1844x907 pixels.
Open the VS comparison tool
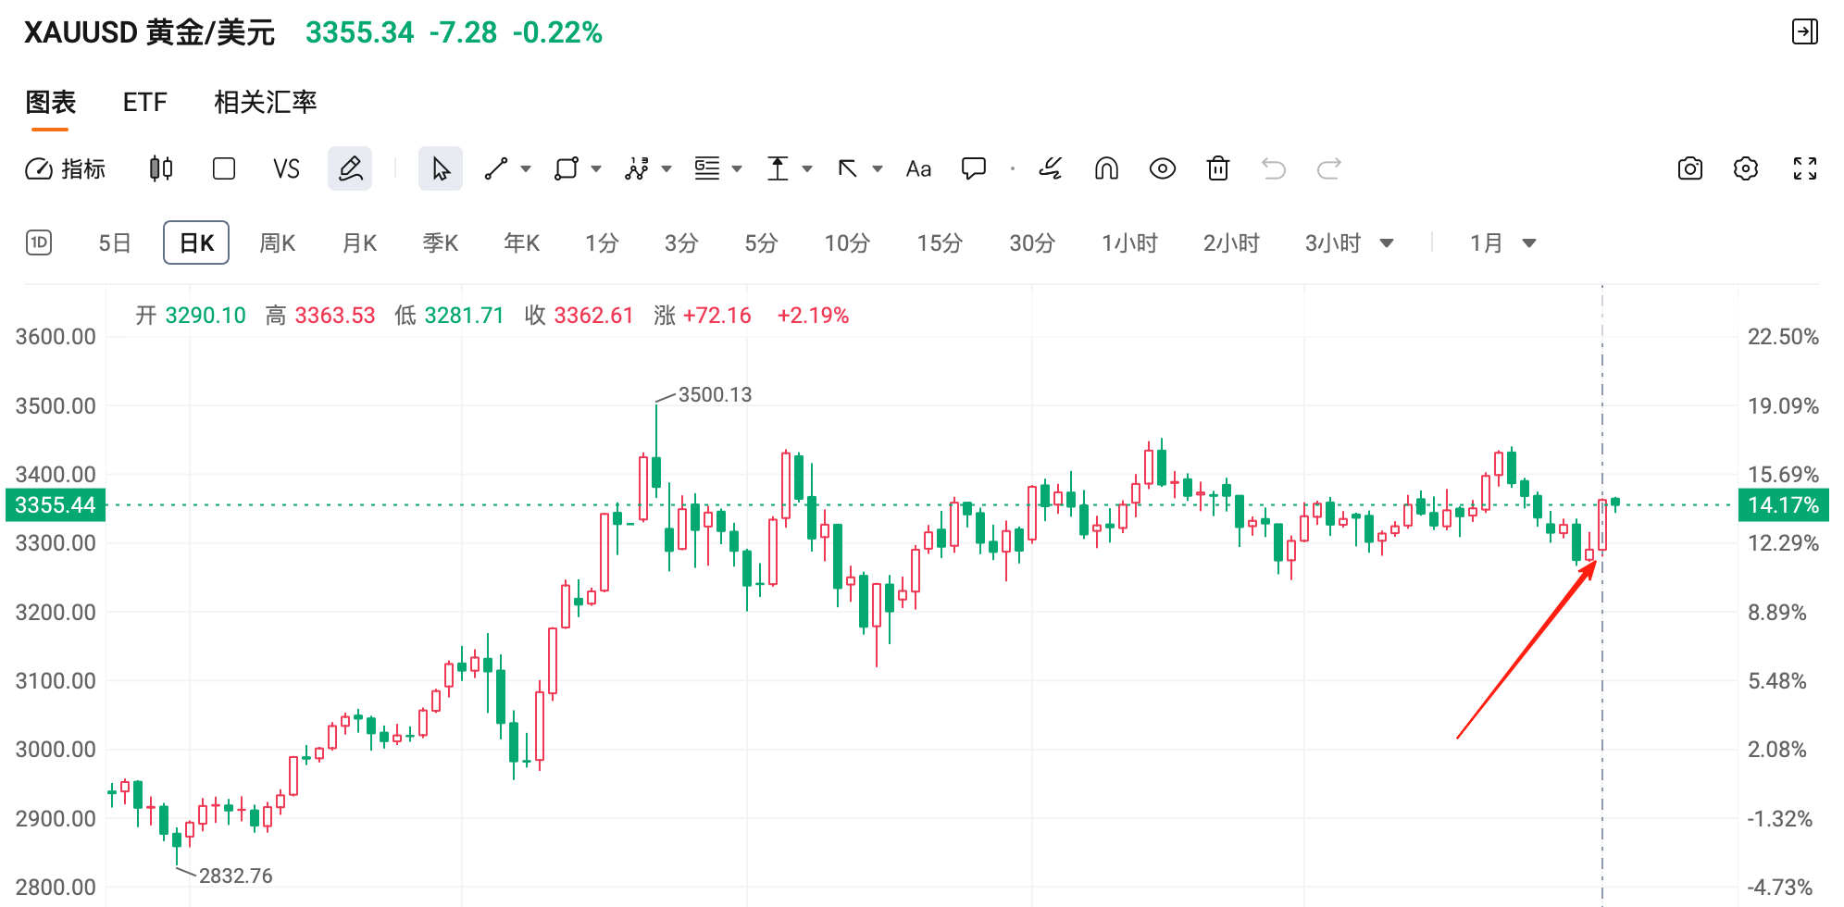tap(286, 168)
